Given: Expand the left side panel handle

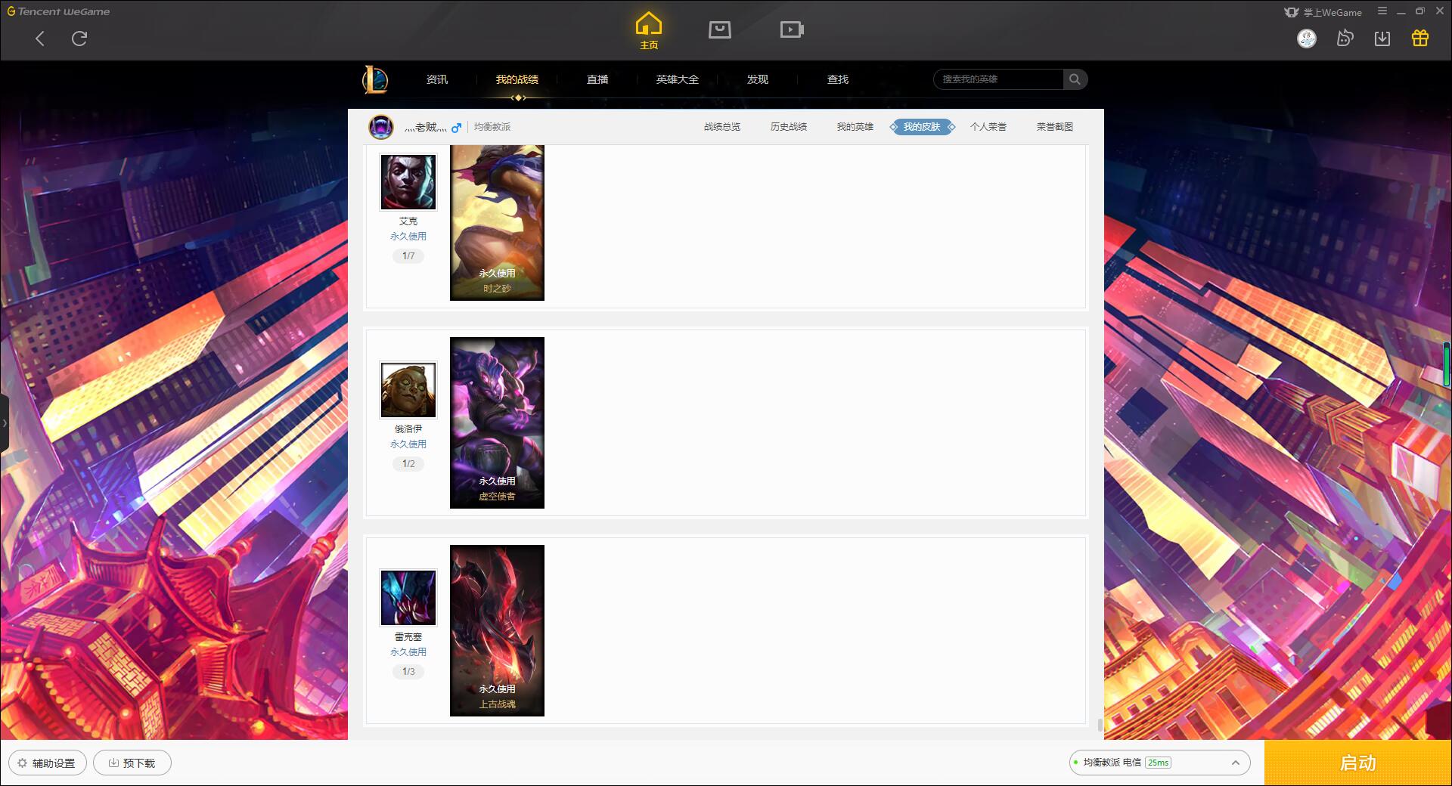Looking at the screenshot, I should (5, 423).
